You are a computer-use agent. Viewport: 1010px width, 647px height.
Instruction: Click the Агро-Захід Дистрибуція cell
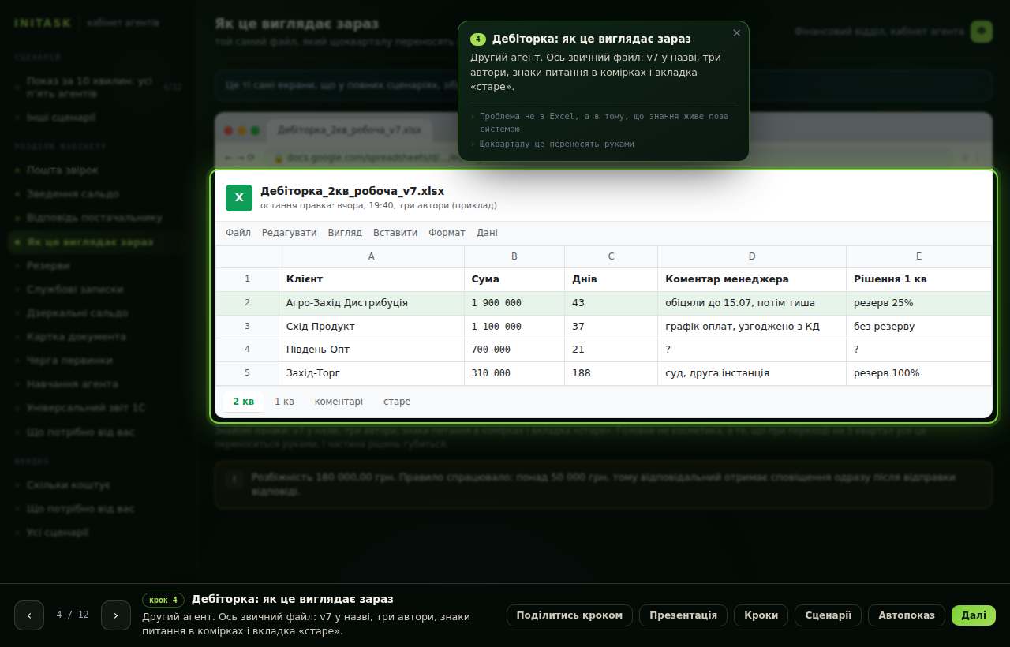[x=372, y=303]
